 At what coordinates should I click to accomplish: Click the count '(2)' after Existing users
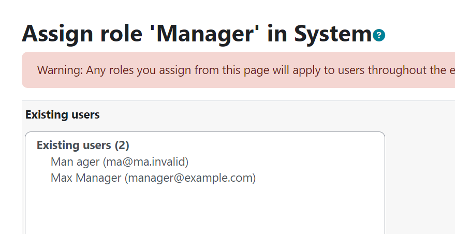[x=122, y=145]
